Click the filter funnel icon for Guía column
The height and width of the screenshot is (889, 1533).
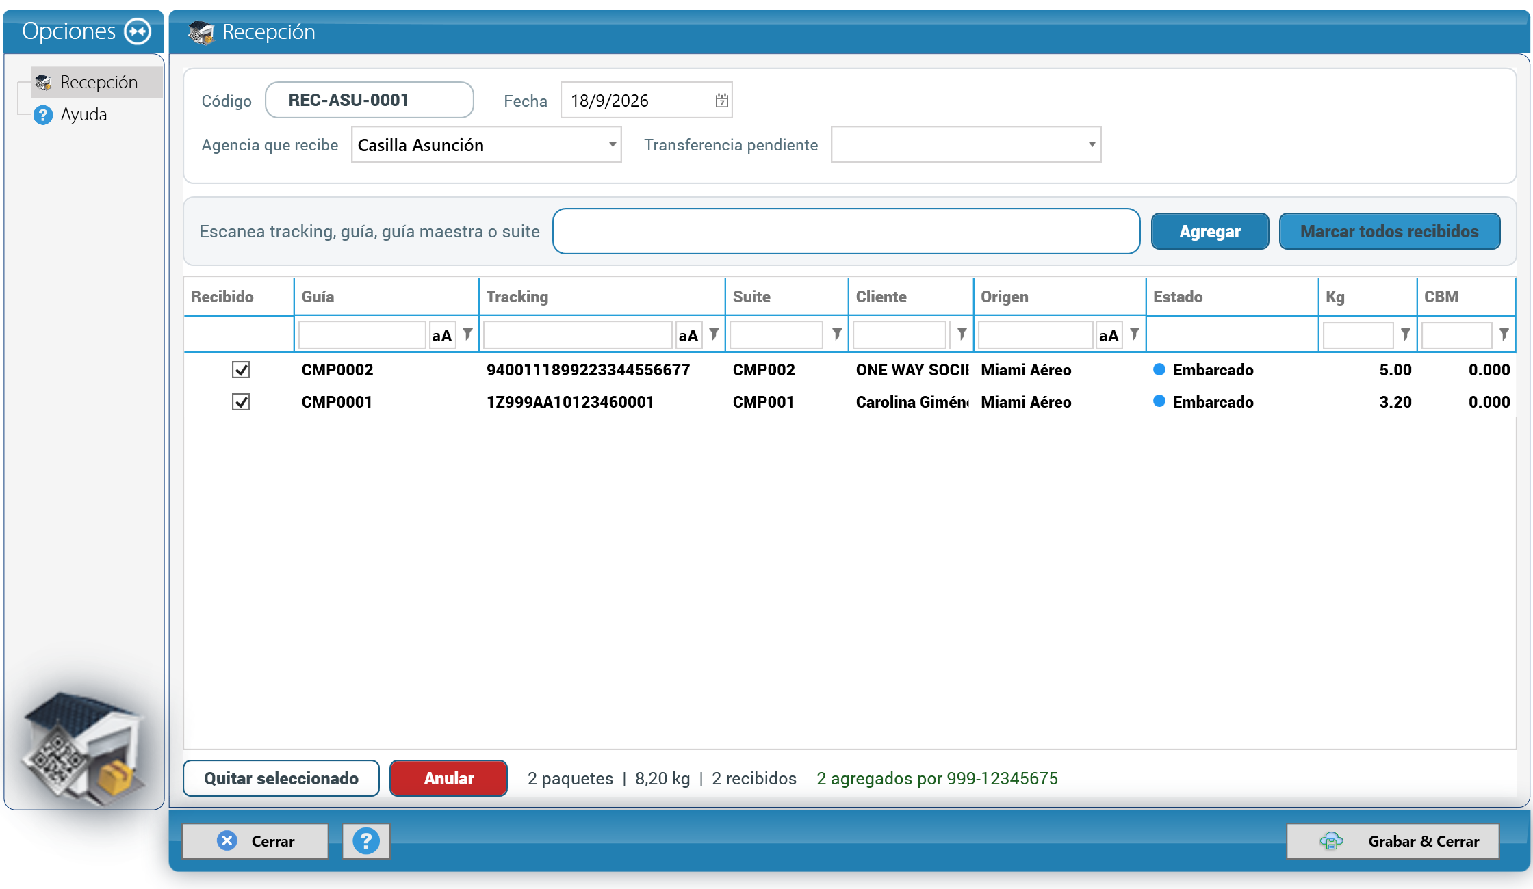pyautogui.click(x=467, y=334)
